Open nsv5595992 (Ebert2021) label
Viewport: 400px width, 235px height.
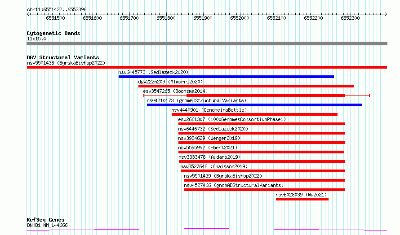click(x=208, y=148)
